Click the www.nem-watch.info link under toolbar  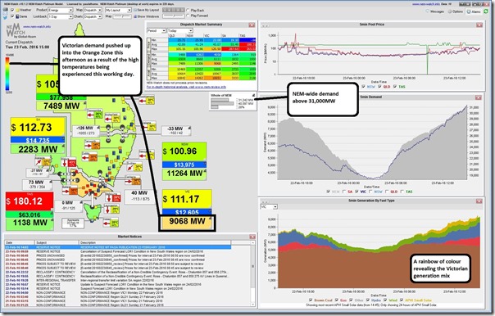pos(37,27)
